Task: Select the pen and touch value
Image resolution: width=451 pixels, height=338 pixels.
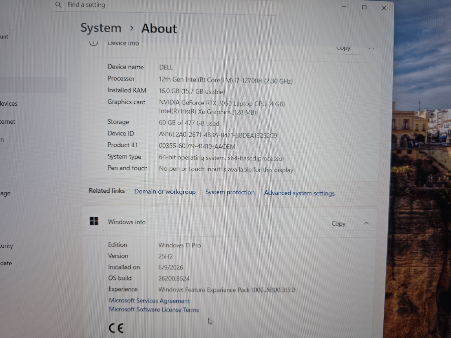Action: tap(226, 170)
